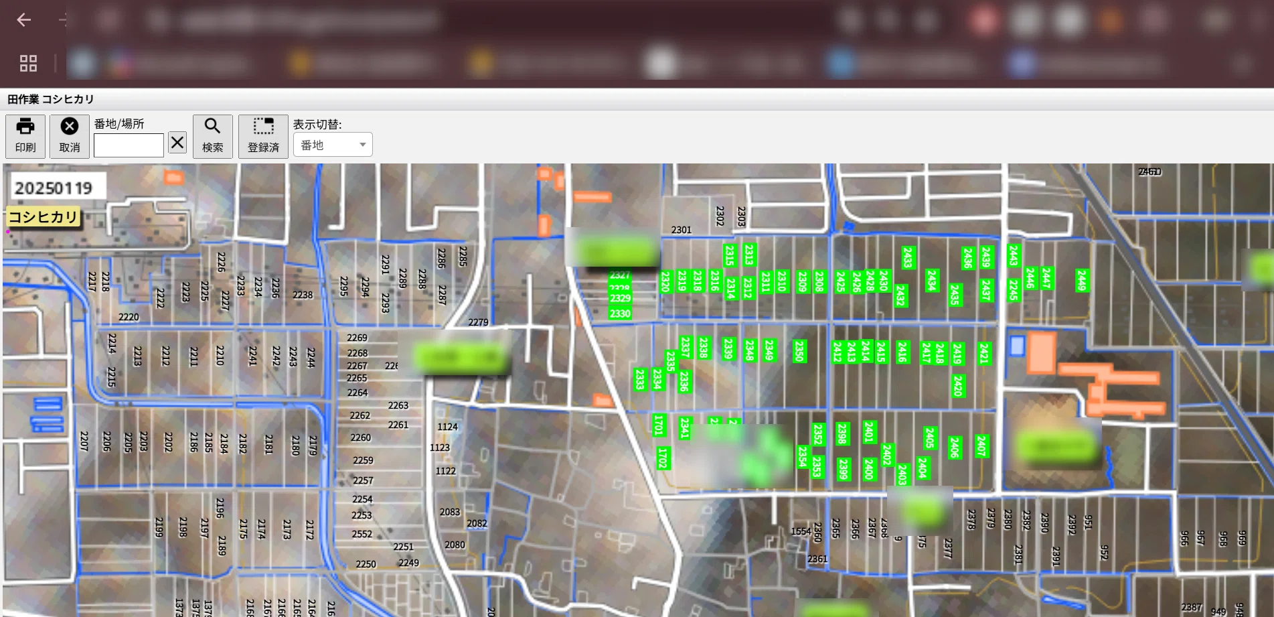
Task: Open the browser apps grid icon
Action: pyautogui.click(x=28, y=64)
